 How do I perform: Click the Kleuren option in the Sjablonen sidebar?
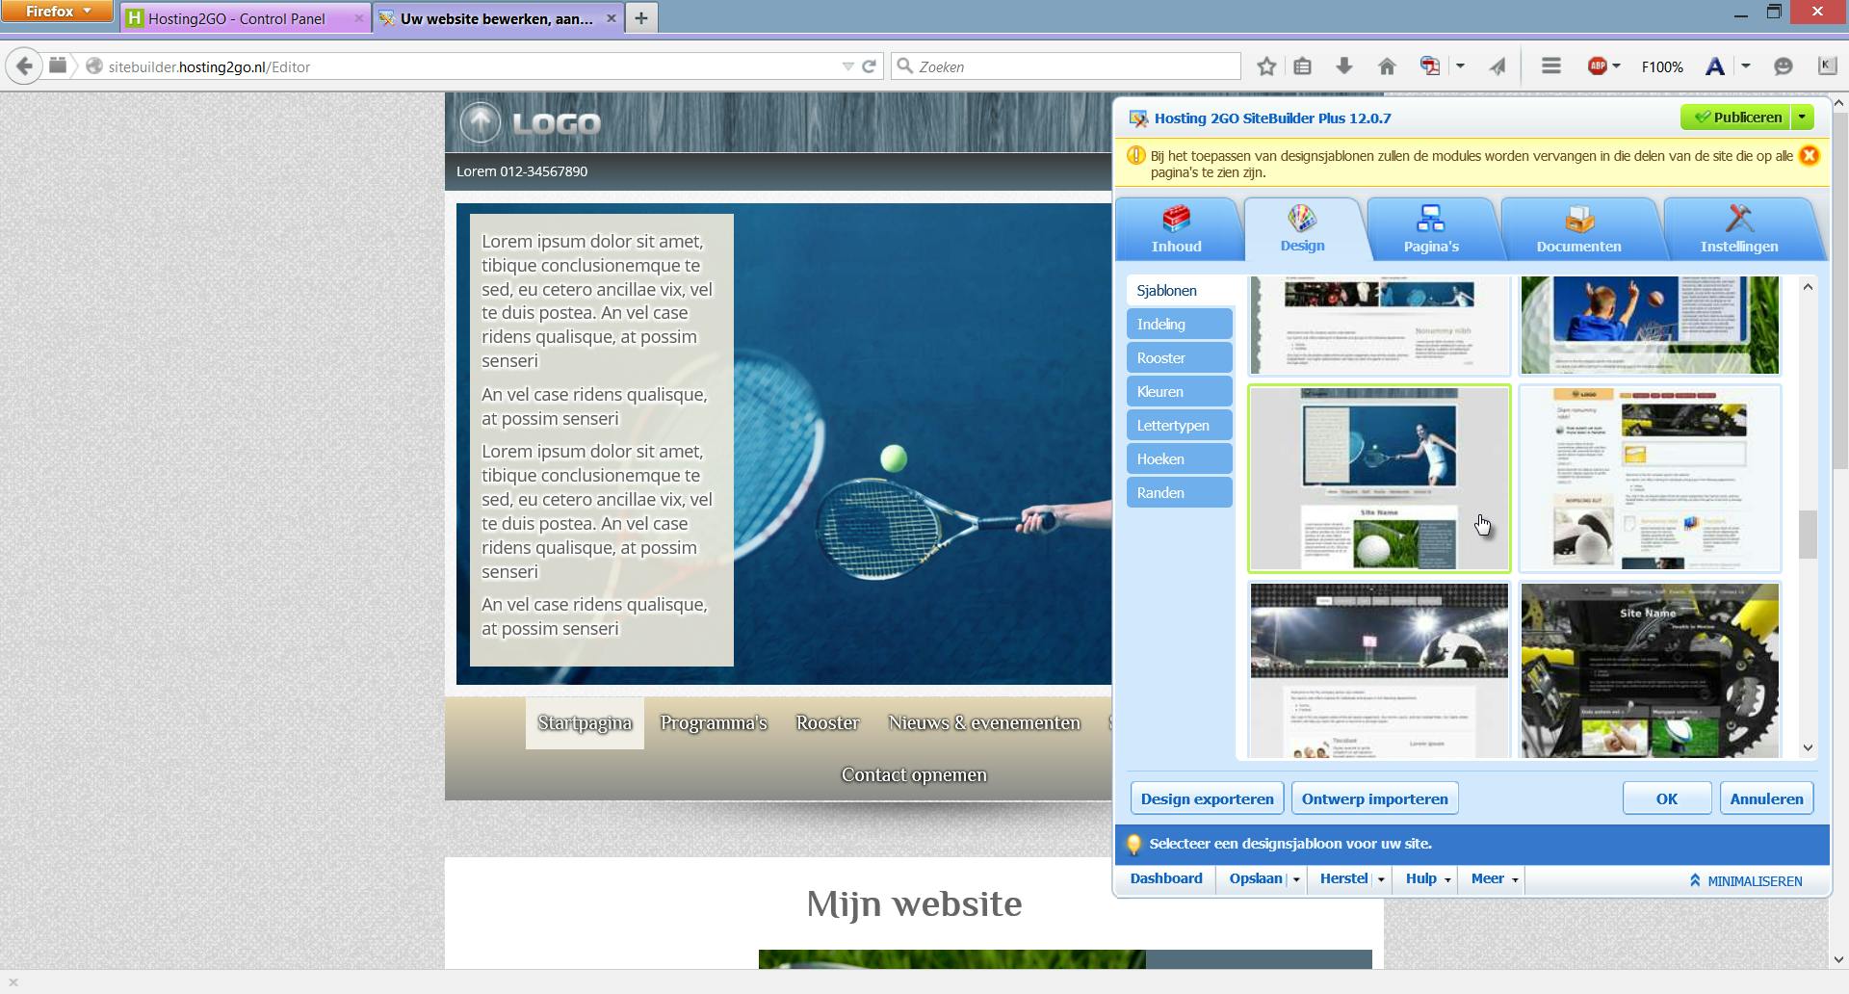(1178, 391)
